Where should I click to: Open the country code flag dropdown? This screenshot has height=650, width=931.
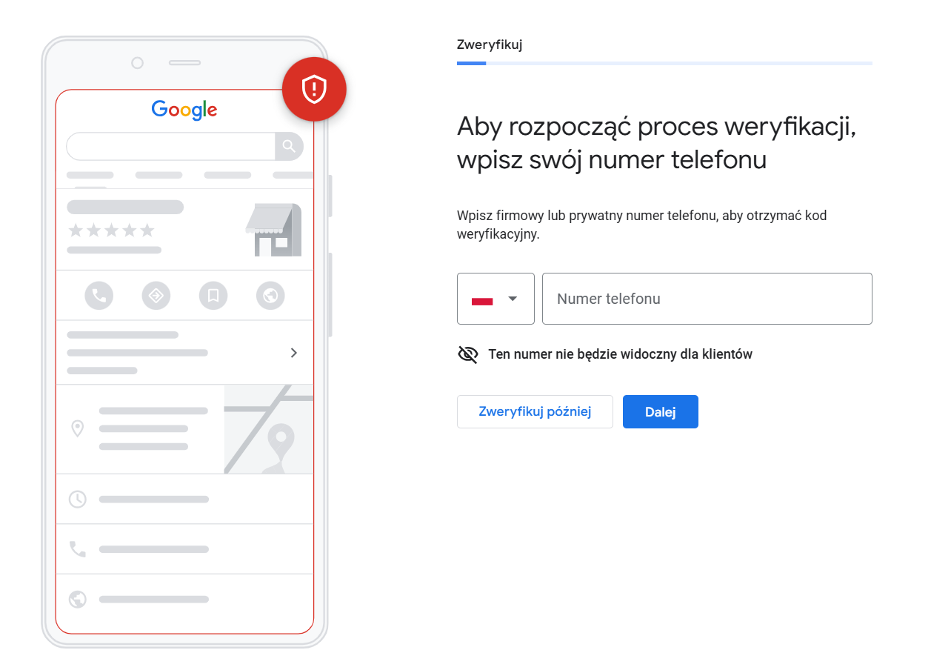495,299
